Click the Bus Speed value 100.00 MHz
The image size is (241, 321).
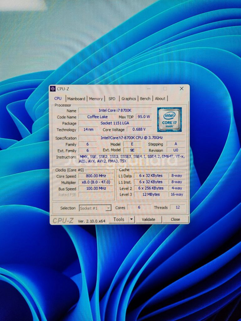[x=96, y=188]
